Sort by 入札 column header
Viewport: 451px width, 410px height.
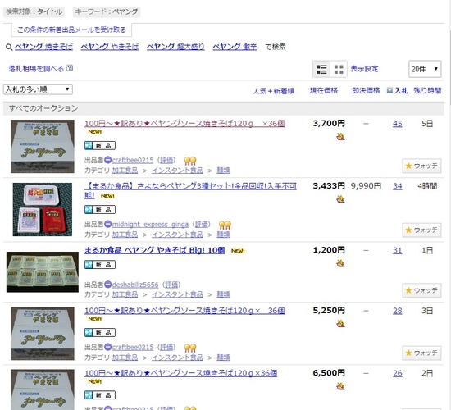pyautogui.click(x=401, y=91)
